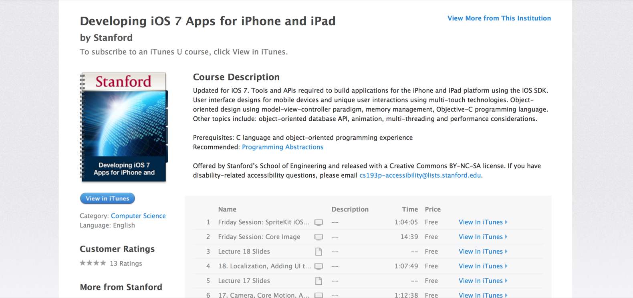Screen dimensions: 633x298
Task: View Lecture 17 Slides in iTunes
Action: 481,281
